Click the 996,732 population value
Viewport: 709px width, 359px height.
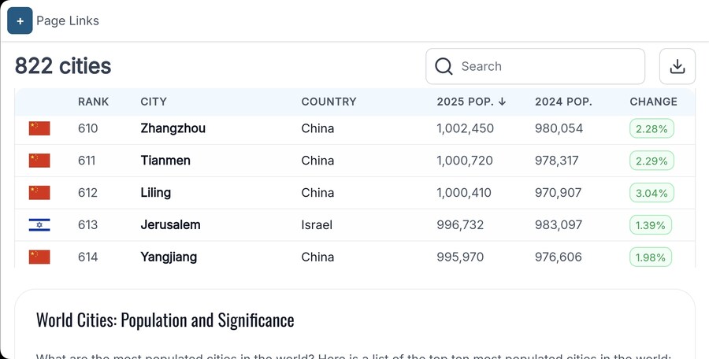tap(460, 224)
